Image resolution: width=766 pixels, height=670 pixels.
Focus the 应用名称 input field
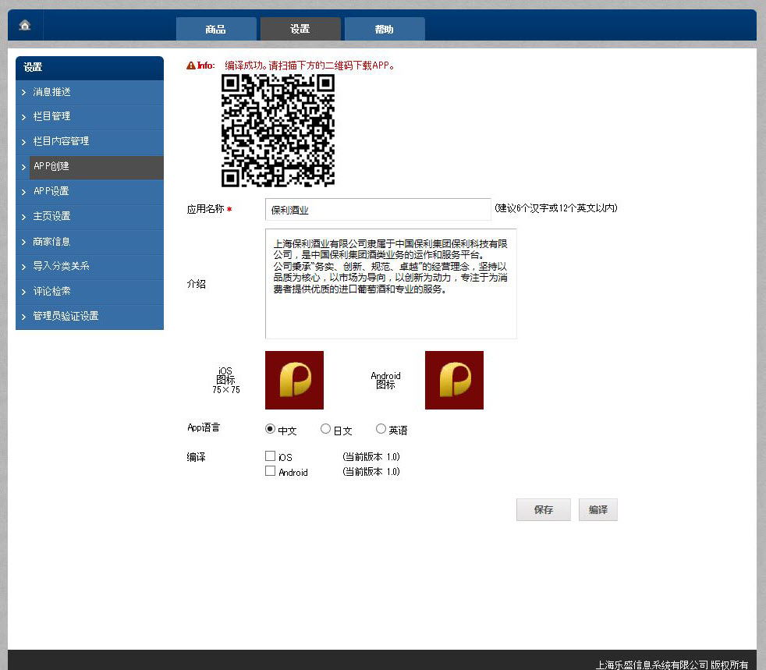(x=378, y=210)
